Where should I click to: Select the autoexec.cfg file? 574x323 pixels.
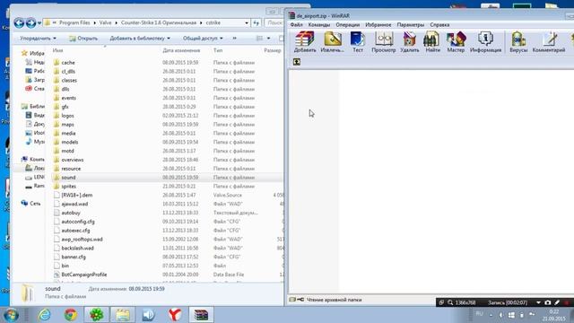click(75, 231)
